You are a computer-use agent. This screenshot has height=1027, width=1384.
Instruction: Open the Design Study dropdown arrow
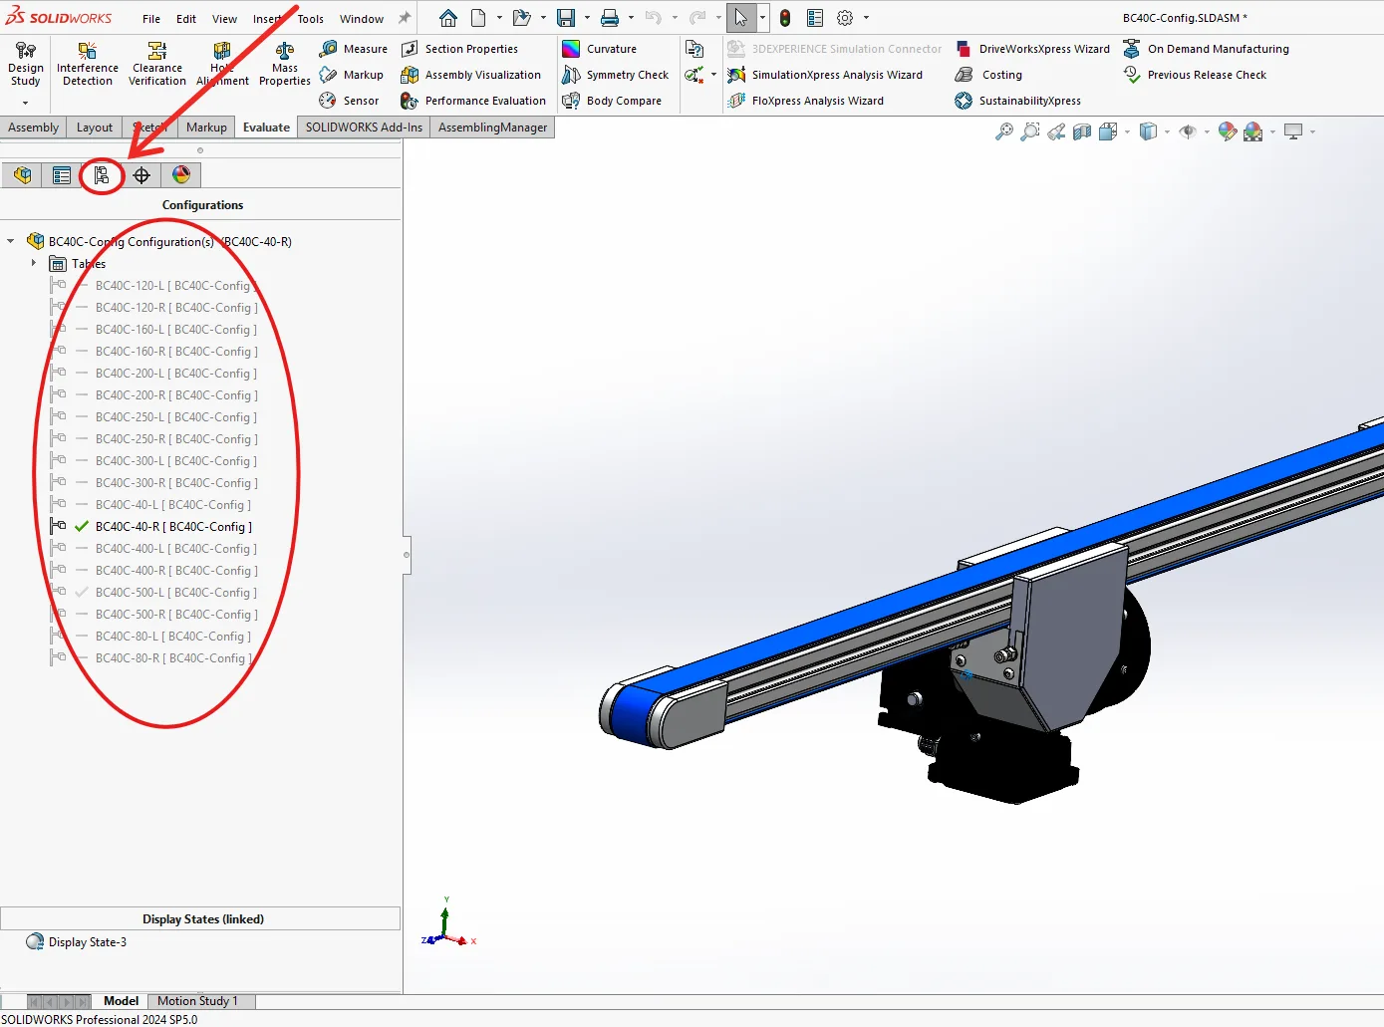tap(25, 102)
